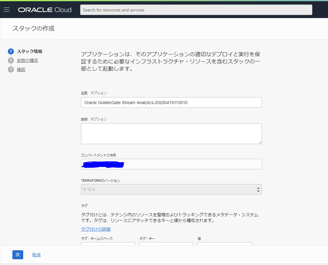The height and width of the screenshot is (265, 328).
Task: Click the 次 next button
Action: tap(18, 255)
